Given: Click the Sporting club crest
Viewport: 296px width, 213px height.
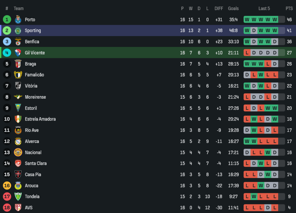Looking at the screenshot, I should click(18, 30).
